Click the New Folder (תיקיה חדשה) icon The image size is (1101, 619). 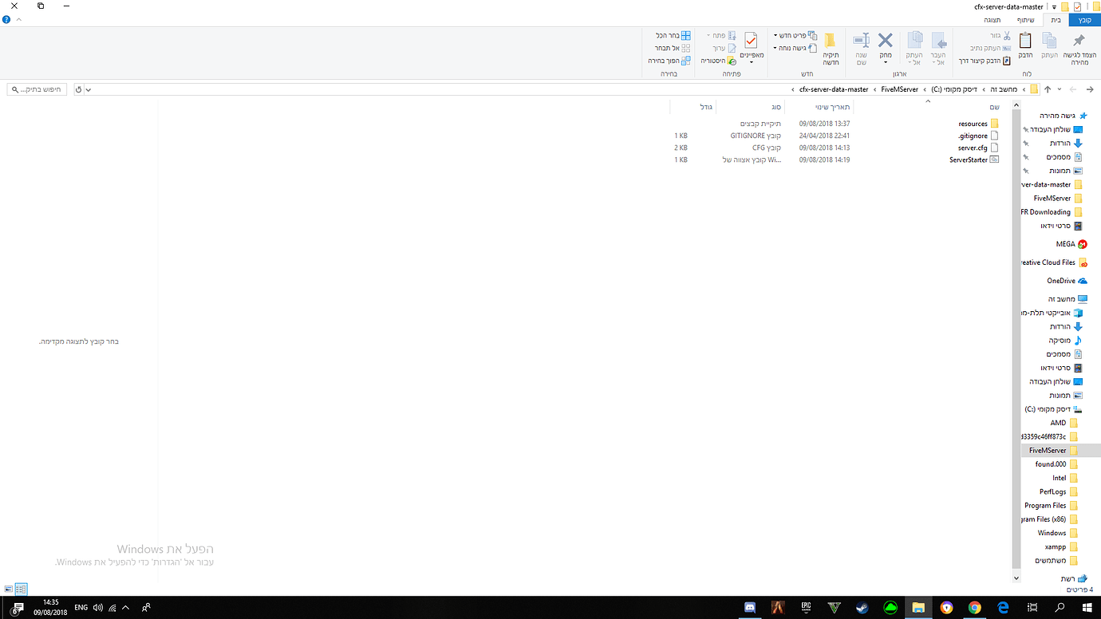[x=830, y=40]
